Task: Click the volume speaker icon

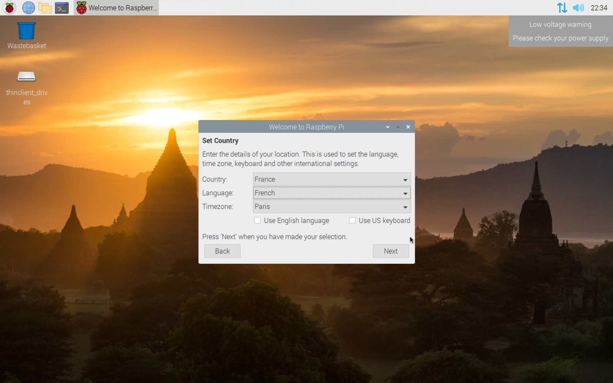Action: click(x=578, y=8)
